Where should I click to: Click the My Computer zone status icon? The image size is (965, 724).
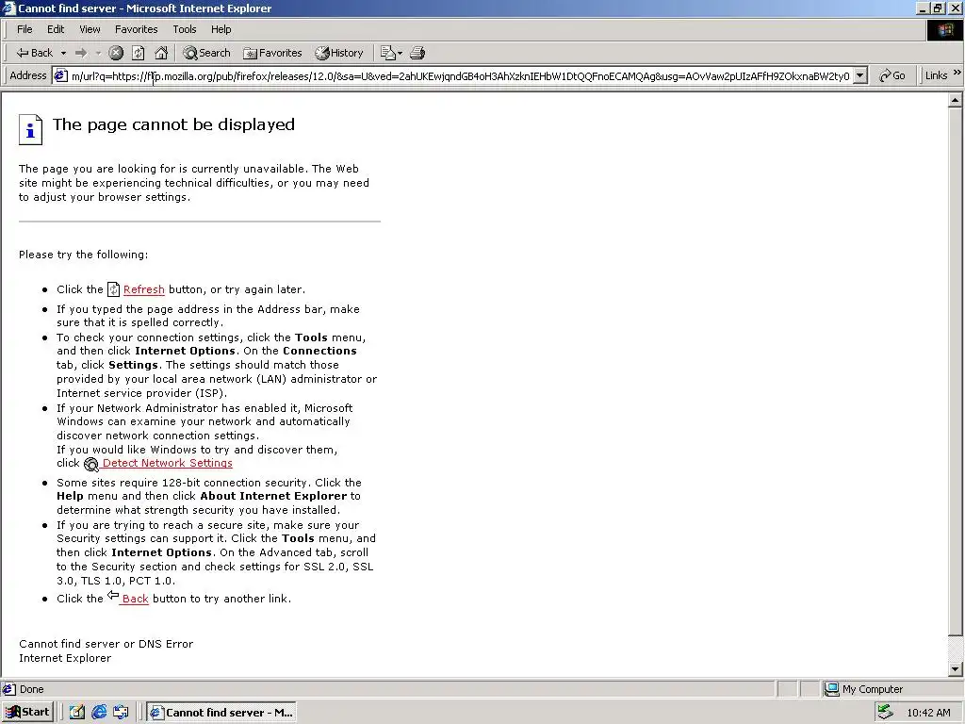pyautogui.click(x=831, y=689)
